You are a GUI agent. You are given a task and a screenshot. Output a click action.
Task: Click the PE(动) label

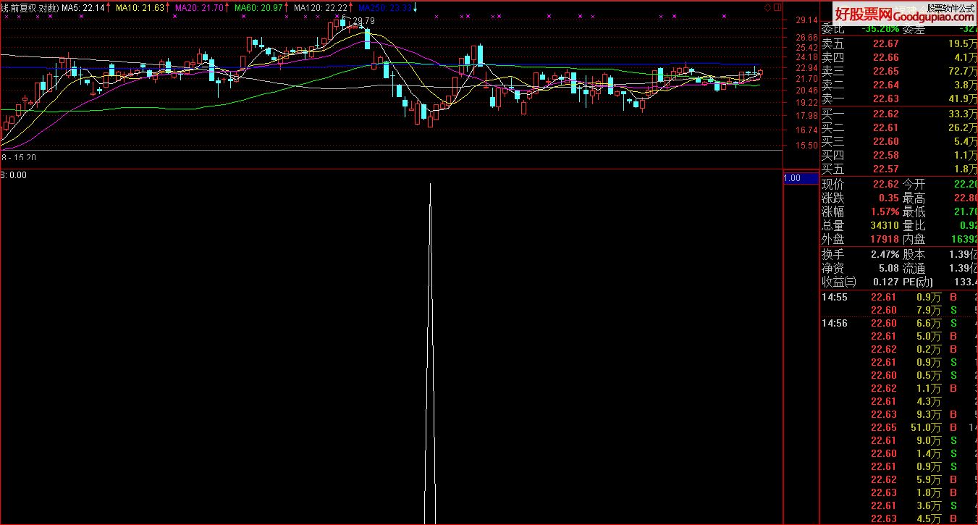click(918, 282)
